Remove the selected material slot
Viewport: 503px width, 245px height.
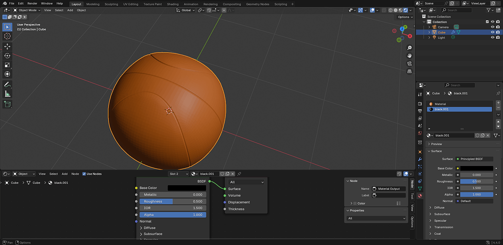(x=498, y=108)
